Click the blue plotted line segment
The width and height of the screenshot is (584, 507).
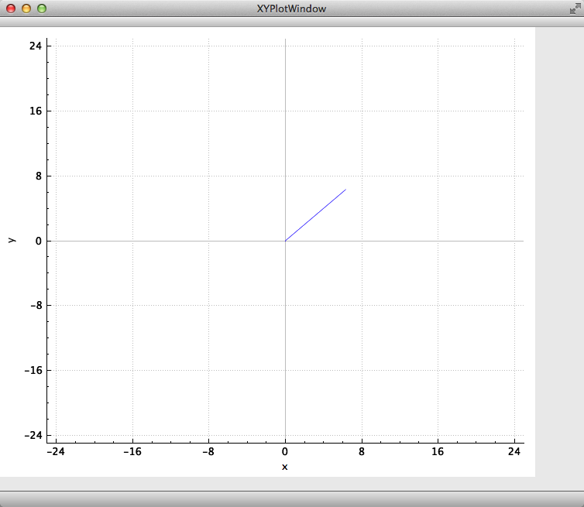point(315,215)
